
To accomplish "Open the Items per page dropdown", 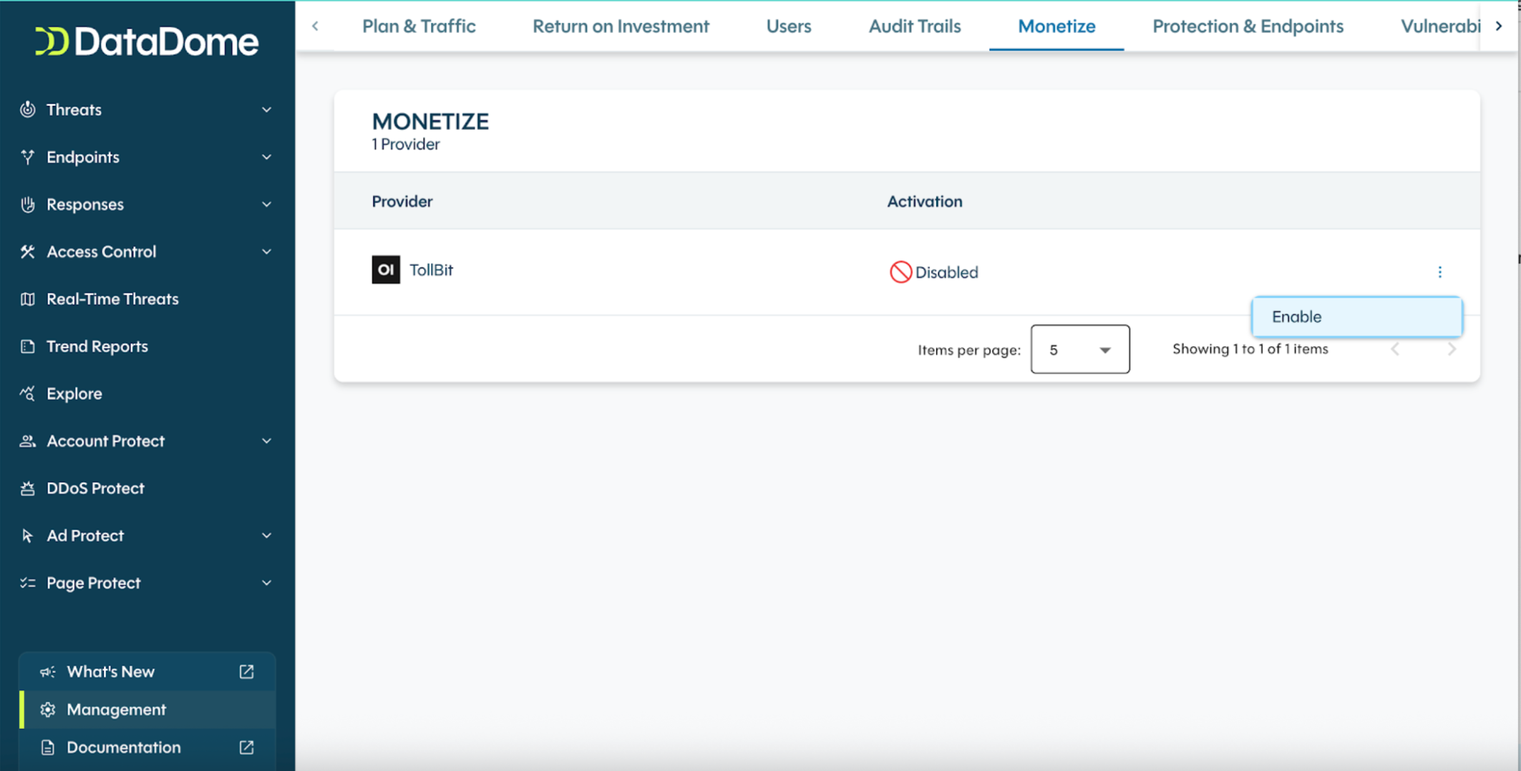I will [1079, 349].
